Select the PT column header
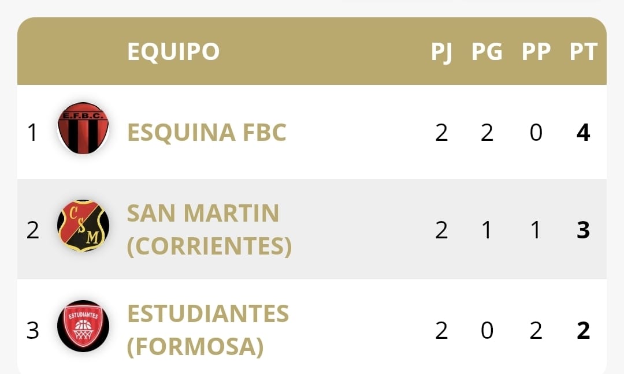The image size is (624, 374). pyautogui.click(x=584, y=52)
